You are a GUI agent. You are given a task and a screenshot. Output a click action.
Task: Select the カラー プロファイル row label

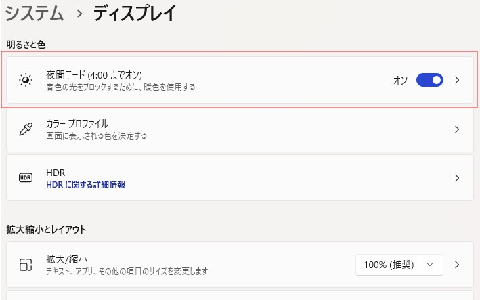pos(77,123)
